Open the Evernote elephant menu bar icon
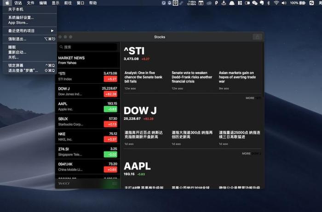The height and width of the screenshot is (212, 322). (262, 3)
